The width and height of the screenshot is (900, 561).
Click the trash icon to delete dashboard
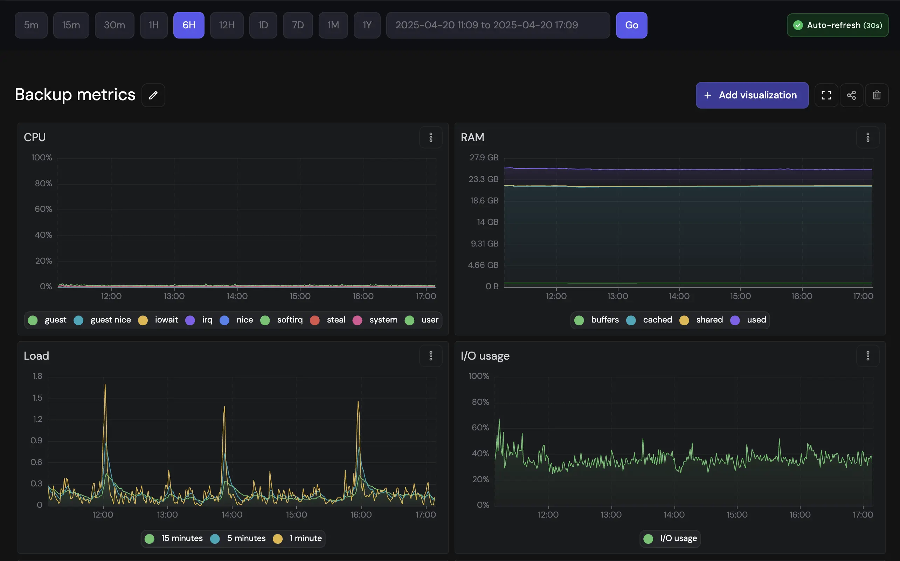[x=876, y=95]
